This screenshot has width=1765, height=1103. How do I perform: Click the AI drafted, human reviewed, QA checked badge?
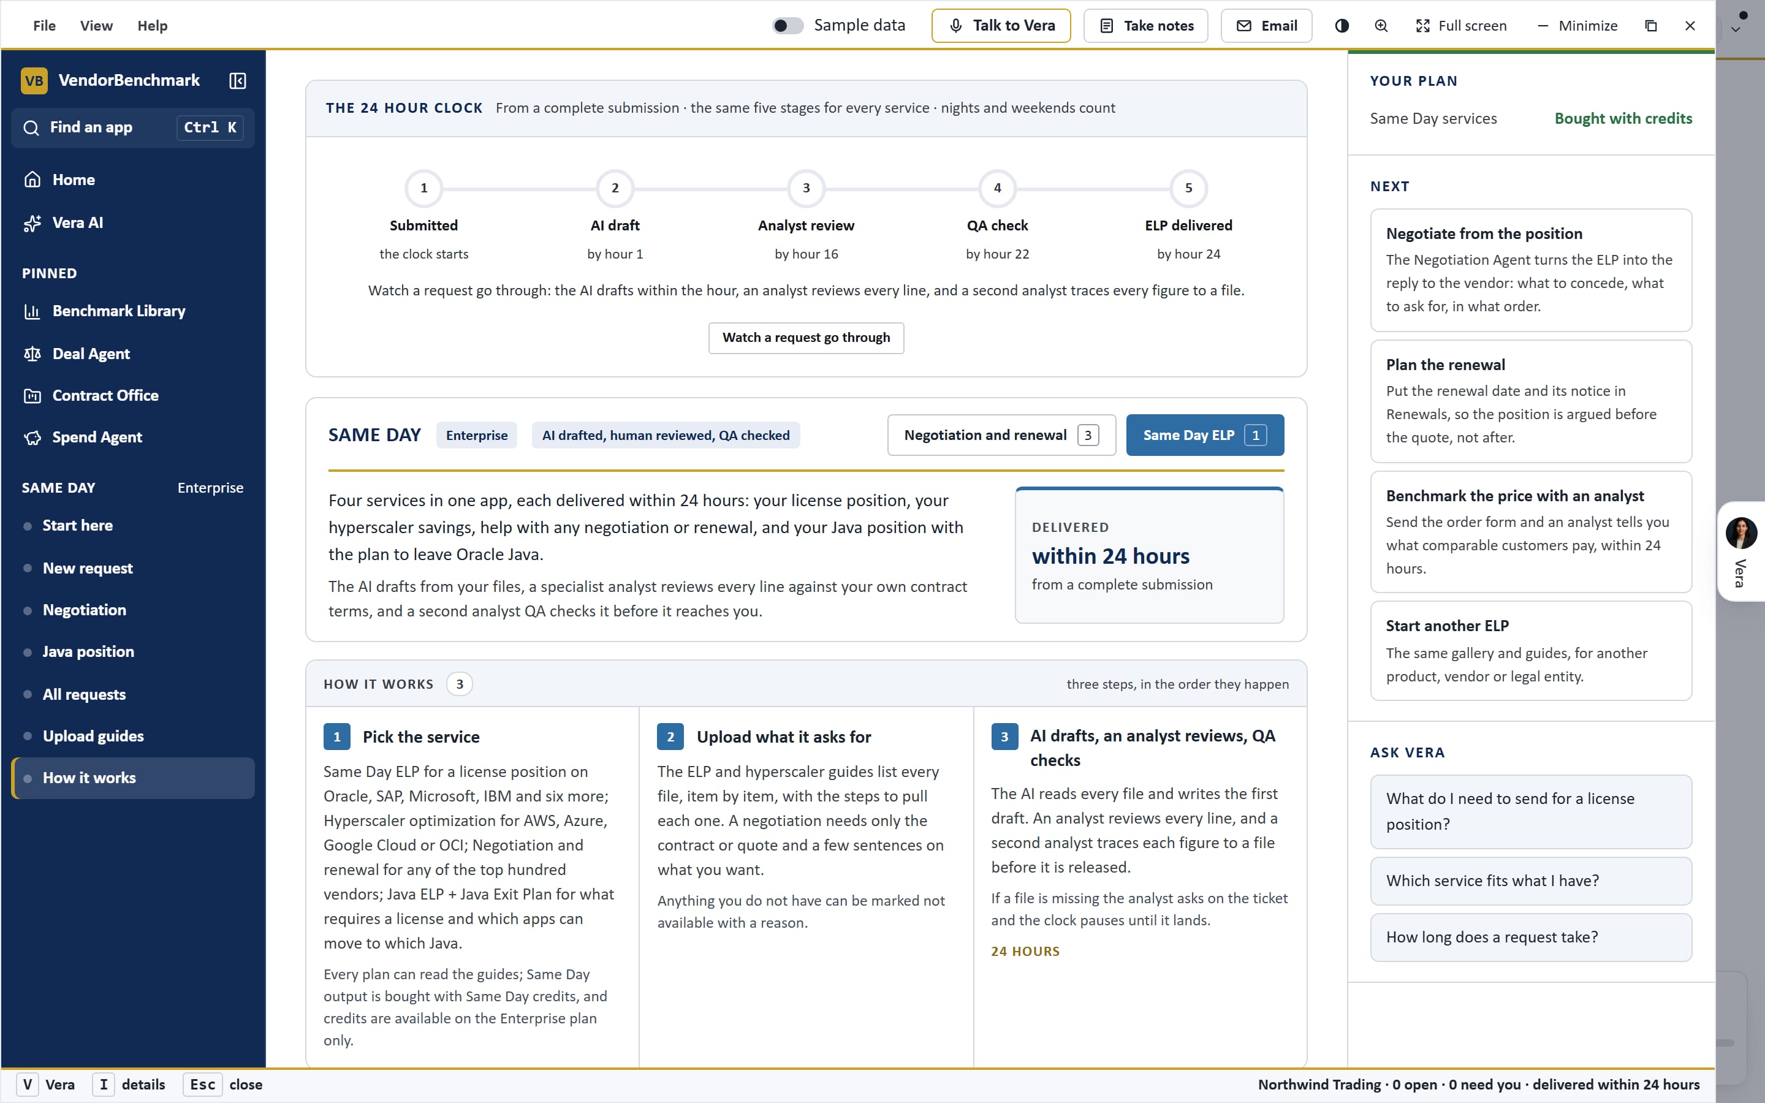click(665, 436)
